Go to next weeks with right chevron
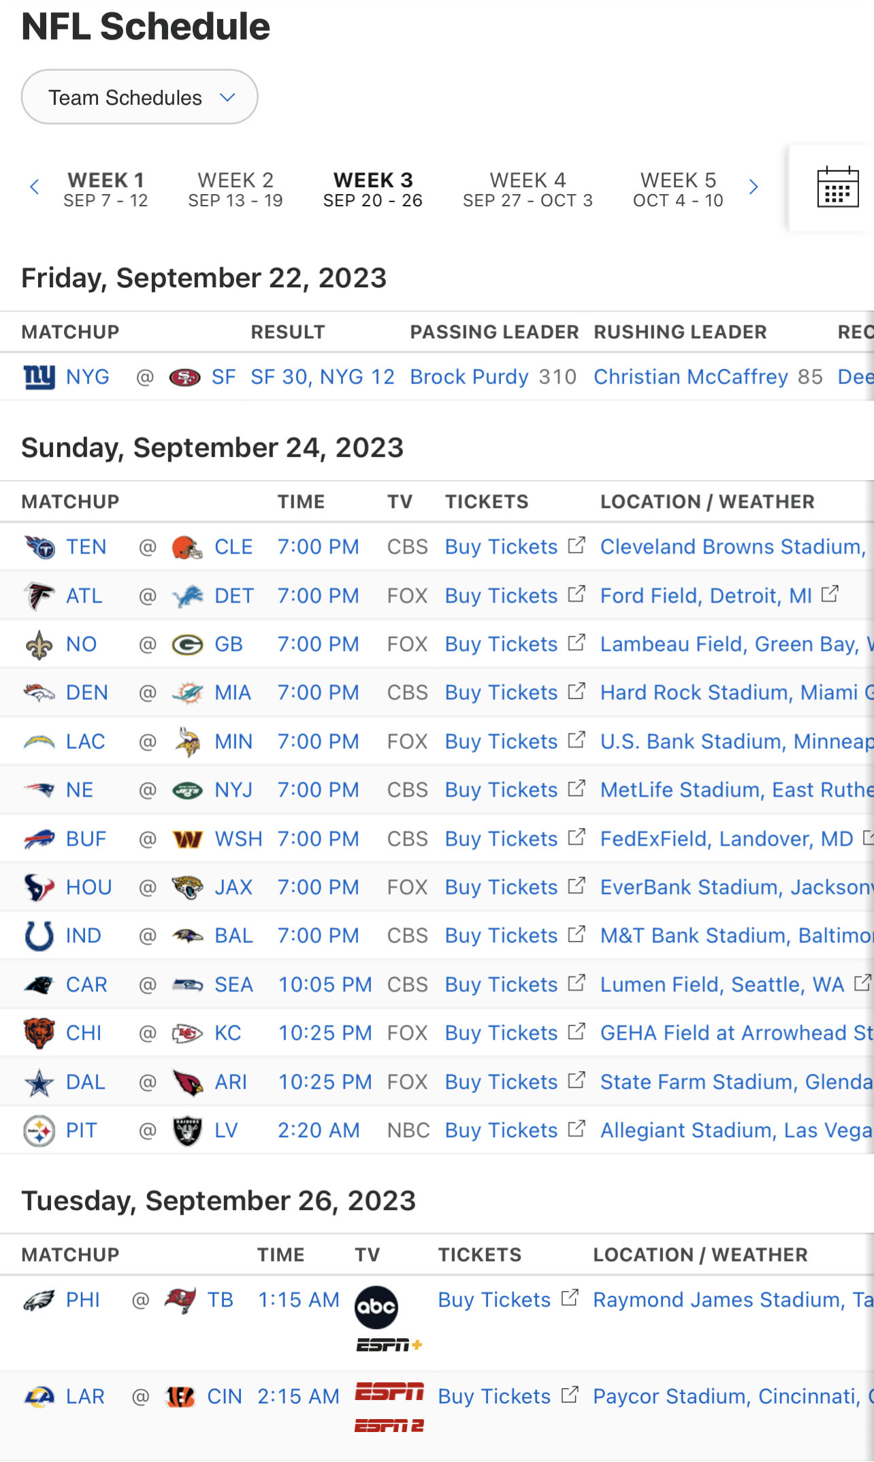Image resolution: width=874 pixels, height=1462 pixels. point(754,187)
